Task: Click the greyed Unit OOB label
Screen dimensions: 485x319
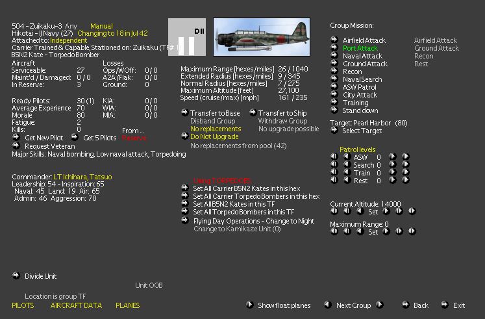Action: click(x=149, y=285)
